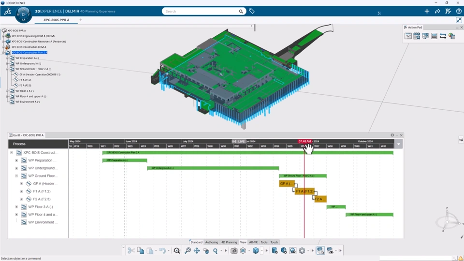Click Action Pad color gauge table icon

pos(451,36)
